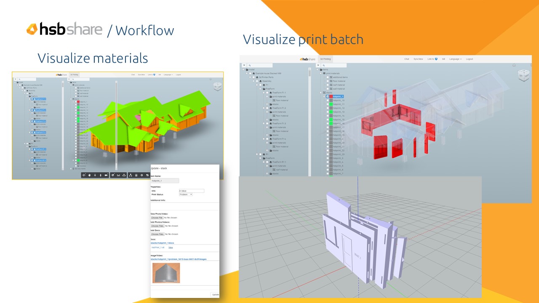
Task: Open the Model Browser icon in materials viewer
Action: point(131,175)
